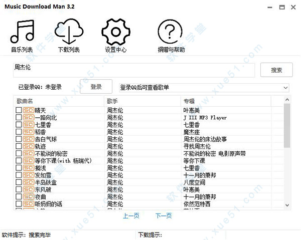
Task: Click the SQ badge next to 轨迹
Action: (x=29, y=146)
